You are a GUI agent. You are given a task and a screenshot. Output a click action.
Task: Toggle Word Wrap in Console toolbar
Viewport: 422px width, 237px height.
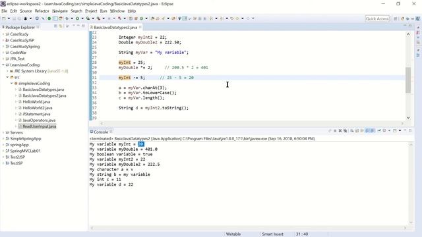tap(362, 130)
